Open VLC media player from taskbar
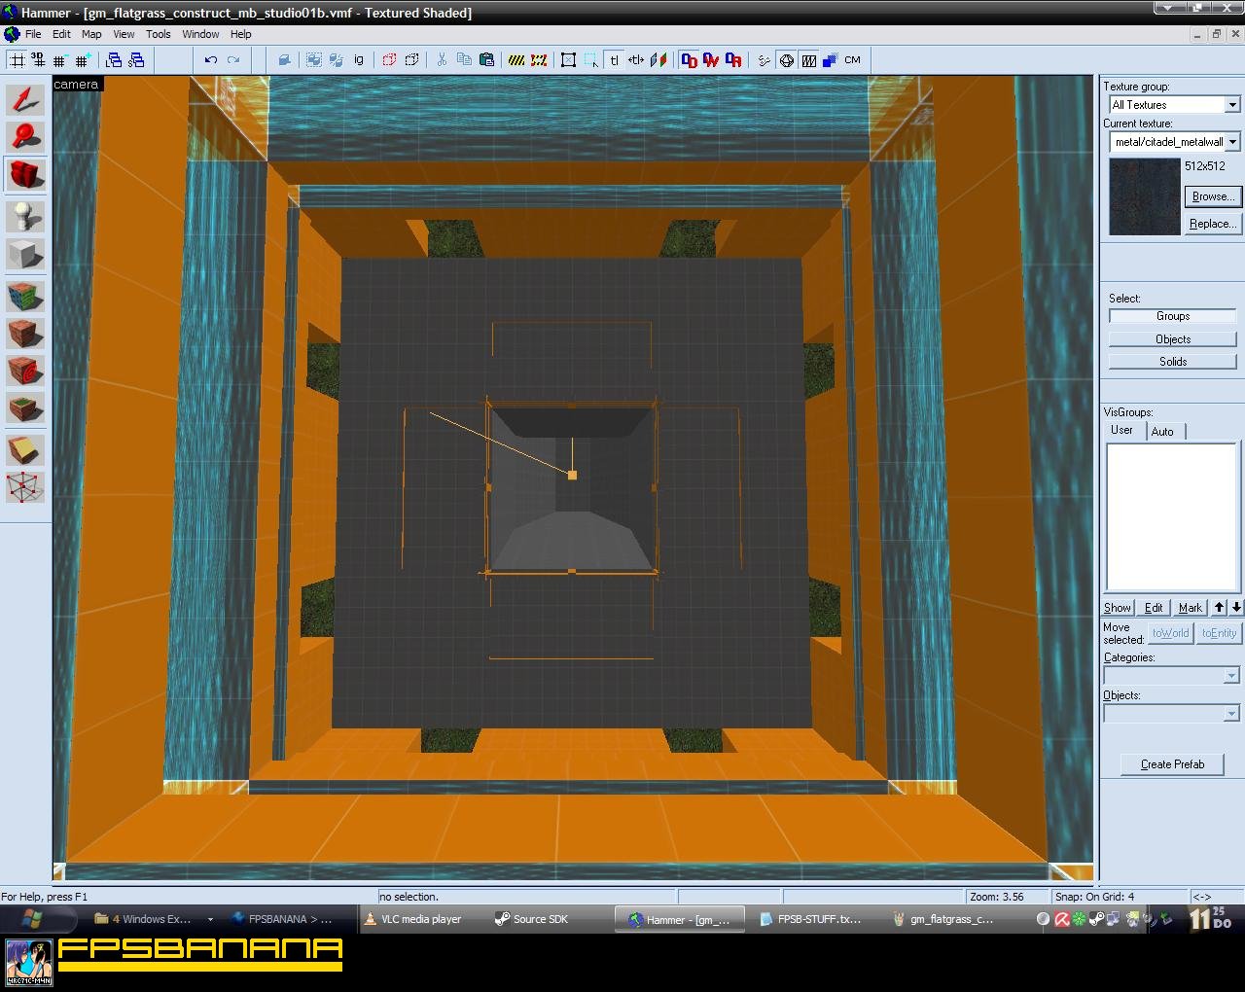The image size is (1245, 992). [x=420, y=919]
